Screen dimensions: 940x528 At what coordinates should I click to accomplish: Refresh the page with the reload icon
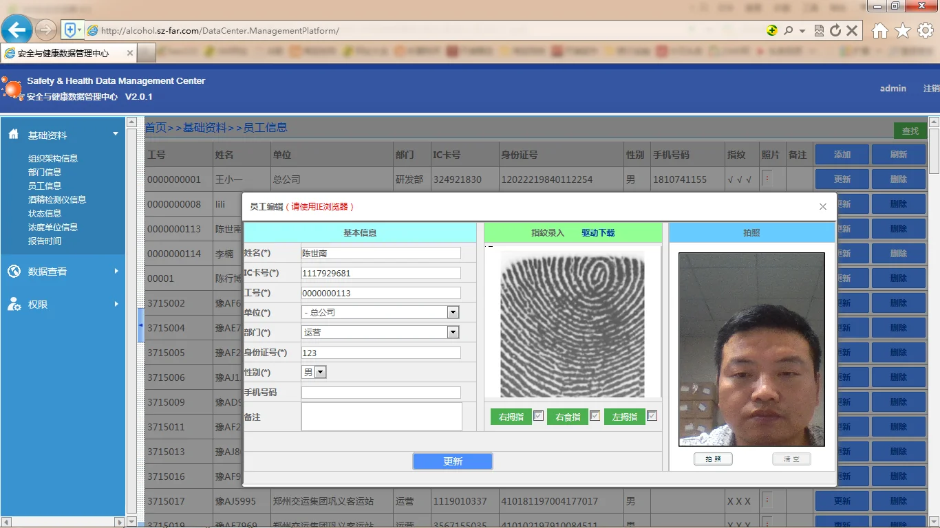[837, 30]
